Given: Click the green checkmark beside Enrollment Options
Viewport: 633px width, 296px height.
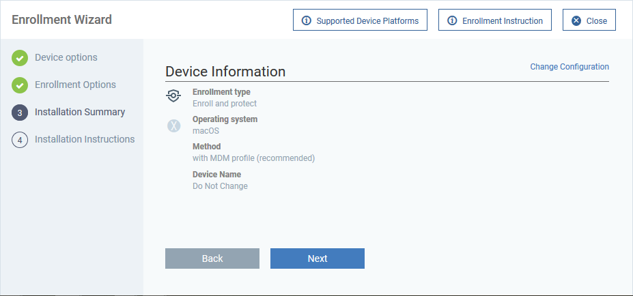Looking at the screenshot, I should point(20,85).
